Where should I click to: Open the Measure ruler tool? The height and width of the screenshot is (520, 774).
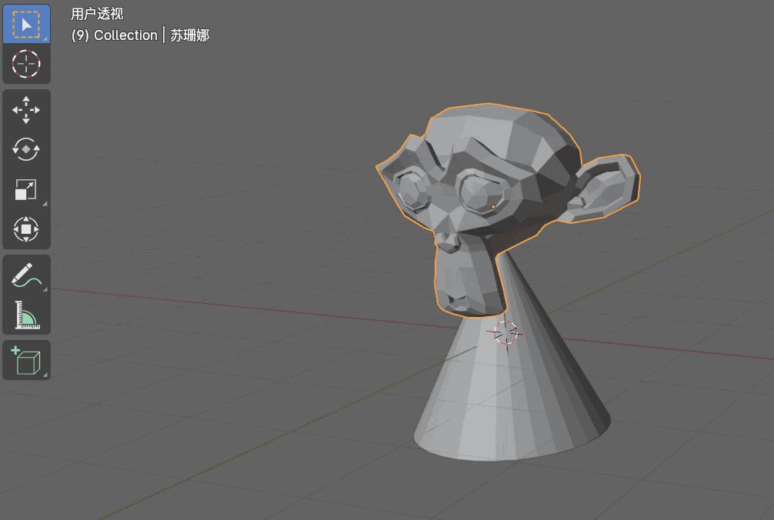coord(26,315)
